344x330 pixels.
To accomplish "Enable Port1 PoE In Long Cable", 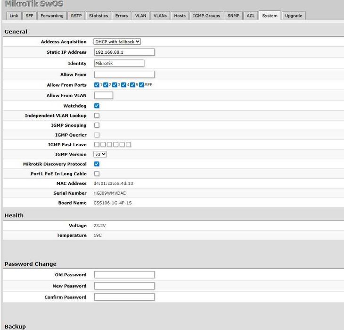I will [x=97, y=173].
